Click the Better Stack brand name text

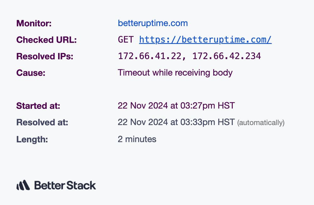65,185
